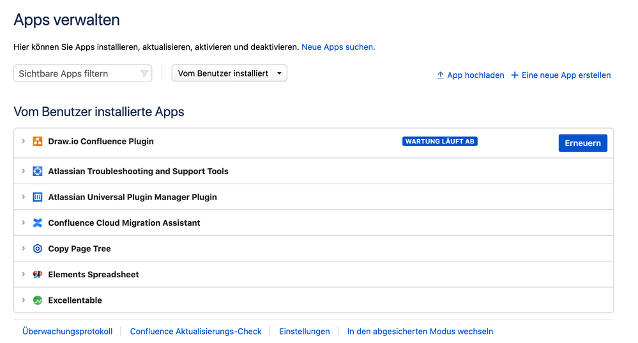
Task: Expand Atlassian Universal Plugin Manager Plugin row
Action: click(x=23, y=197)
